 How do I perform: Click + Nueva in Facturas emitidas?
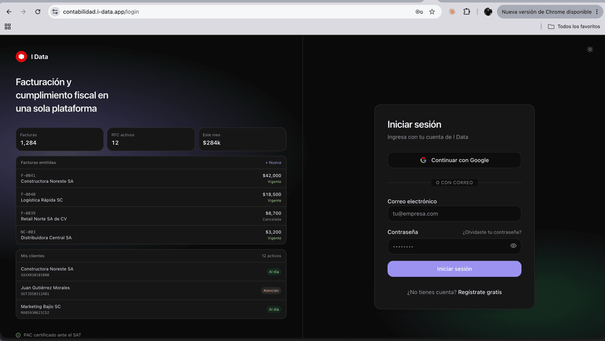tap(273, 163)
